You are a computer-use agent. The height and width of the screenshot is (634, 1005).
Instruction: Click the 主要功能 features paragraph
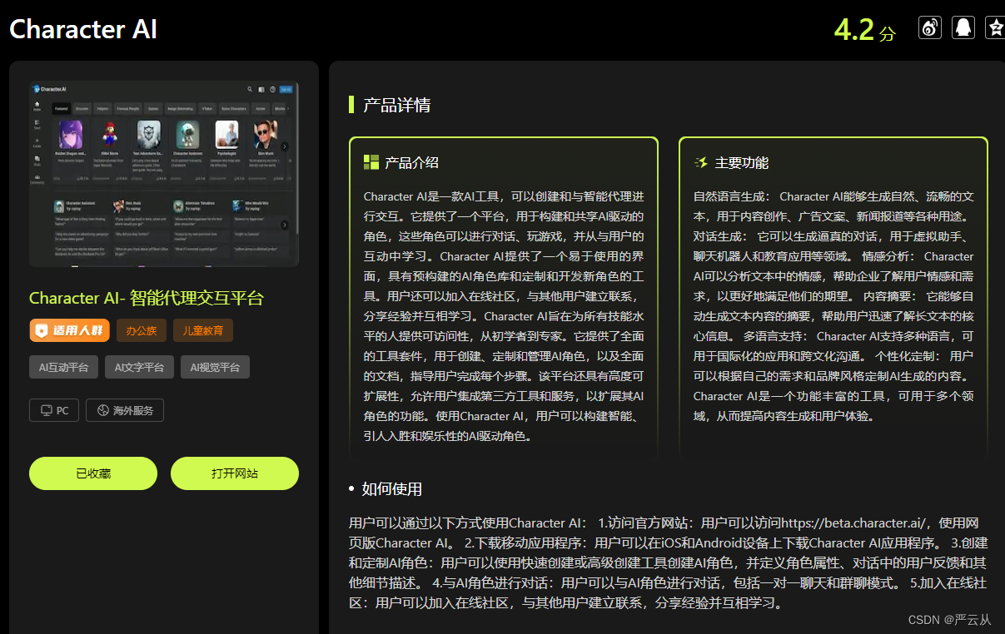tap(833, 306)
